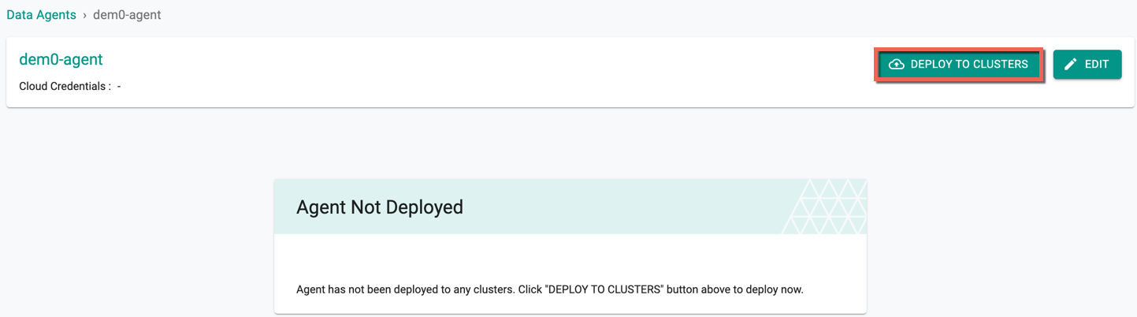Click the pencil icon on Edit button
This screenshot has height=317, width=1137.
[x=1070, y=65]
